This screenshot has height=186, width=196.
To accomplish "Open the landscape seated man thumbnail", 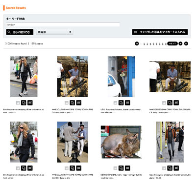I will [x=170, y=77].
